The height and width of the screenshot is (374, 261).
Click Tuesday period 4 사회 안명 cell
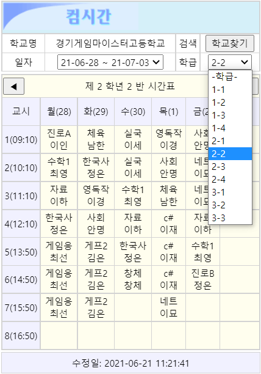pyautogui.click(x=96, y=224)
